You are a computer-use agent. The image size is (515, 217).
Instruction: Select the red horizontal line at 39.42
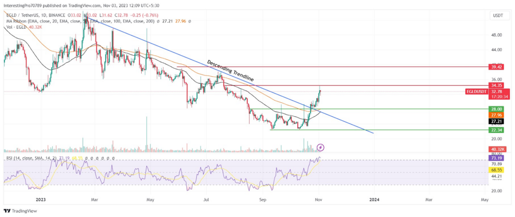click(x=332, y=67)
